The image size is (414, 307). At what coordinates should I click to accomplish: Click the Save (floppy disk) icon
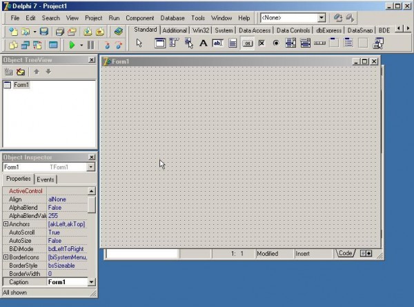pos(44,32)
